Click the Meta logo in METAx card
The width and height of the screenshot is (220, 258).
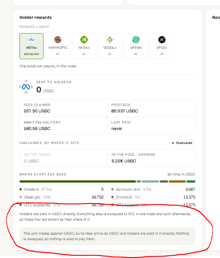pos(31,40)
